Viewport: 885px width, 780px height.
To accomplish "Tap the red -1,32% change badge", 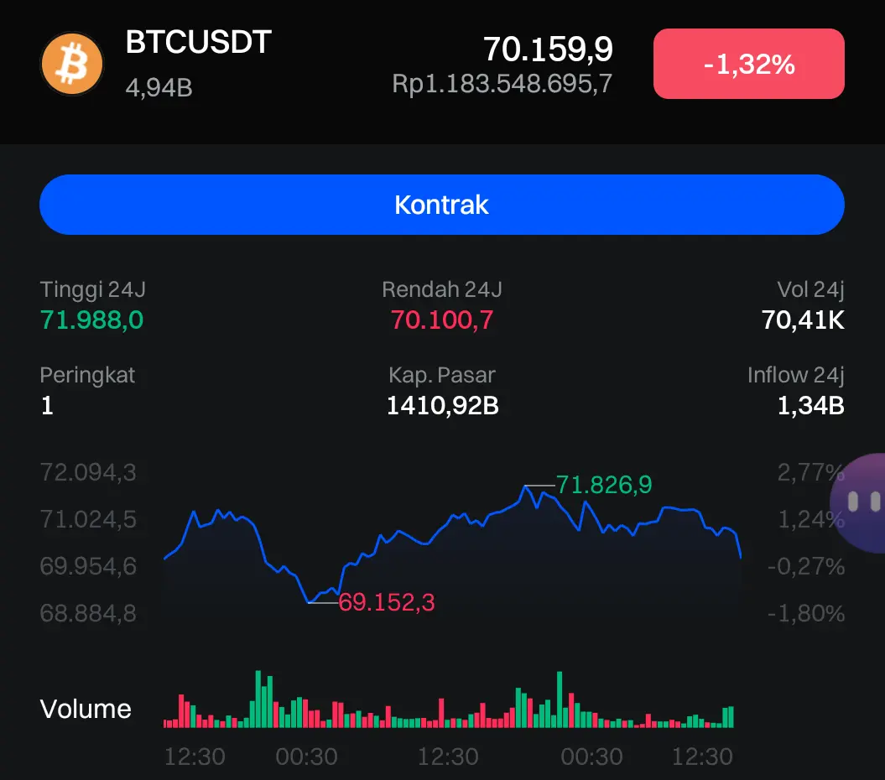I will pyautogui.click(x=747, y=63).
